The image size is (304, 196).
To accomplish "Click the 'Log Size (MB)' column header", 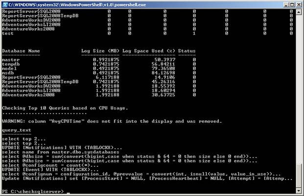I will click(x=100, y=51).
